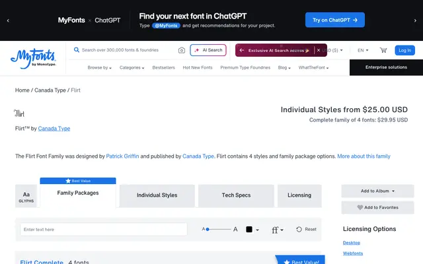Click the Reset circular arrow icon

click(x=299, y=229)
